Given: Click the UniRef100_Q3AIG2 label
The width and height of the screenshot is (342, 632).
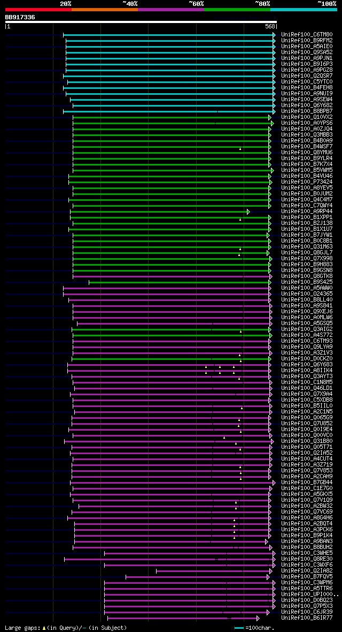Looking at the screenshot, I should pos(307,329).
